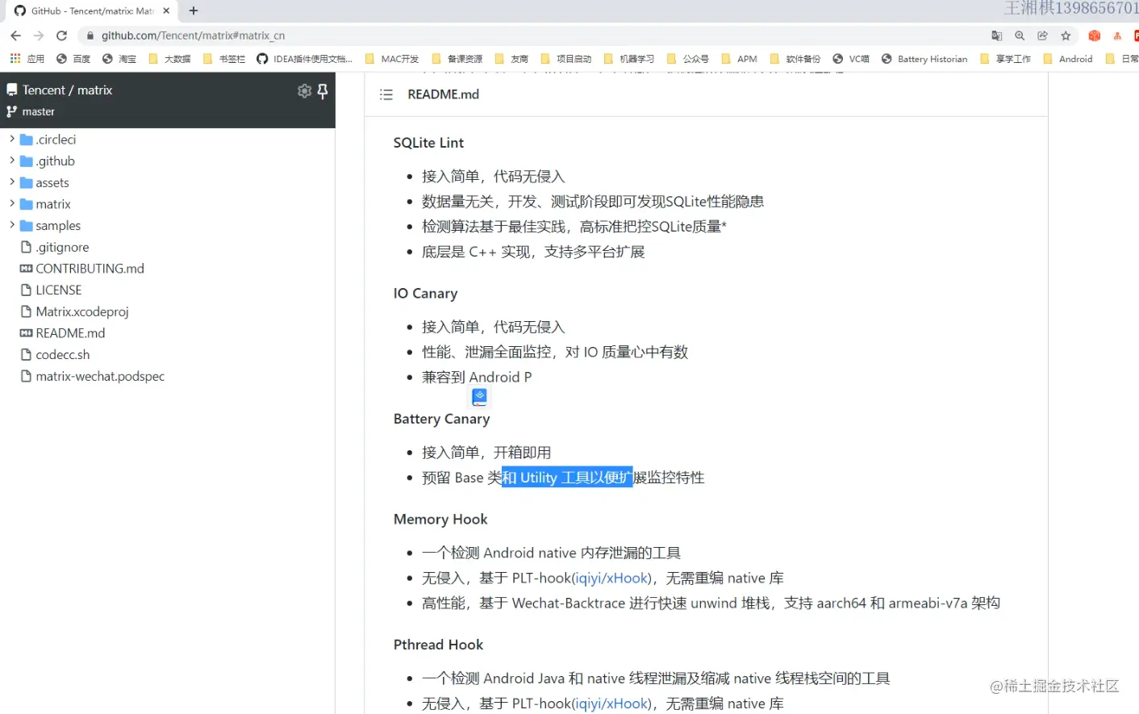Go back in browser history
The width and height of the screenshot is (1139, 714).
pos(15,35)
